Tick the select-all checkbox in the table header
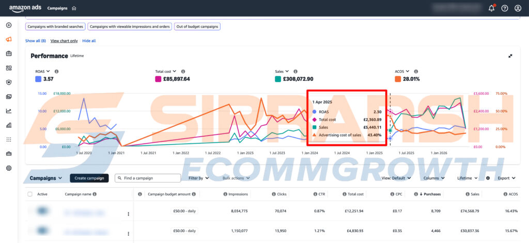 pos(30,194)
